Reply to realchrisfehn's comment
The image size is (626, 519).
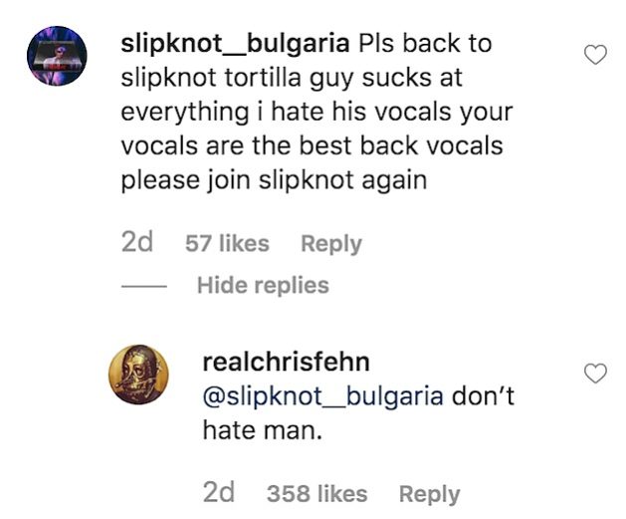coord(429,494)
